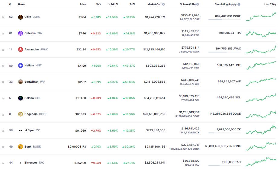
Task: Click dogwifhat 7d change 59.63%
Action: click(x=129, y=82)
